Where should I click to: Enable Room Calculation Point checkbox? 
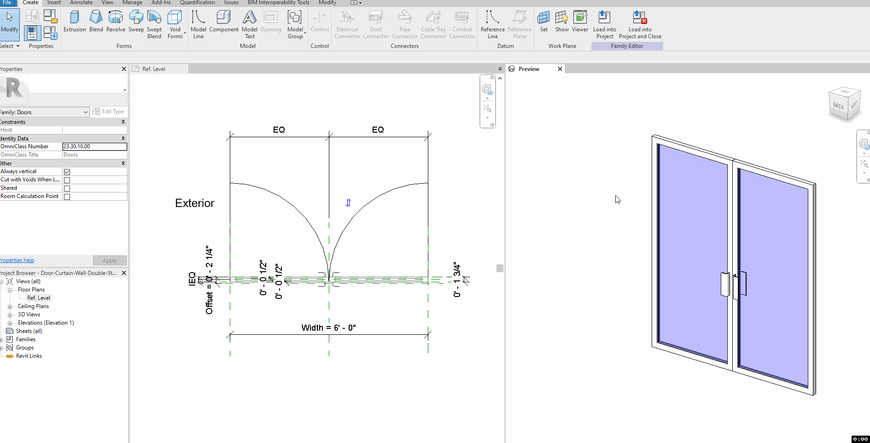click(67, 197)
